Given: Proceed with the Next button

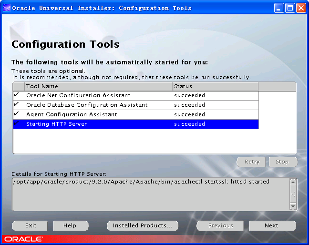Looking at the screenshot, I should point(272,225).
